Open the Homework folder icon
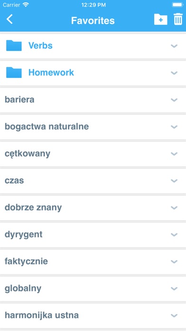 [x=14, y=72]
